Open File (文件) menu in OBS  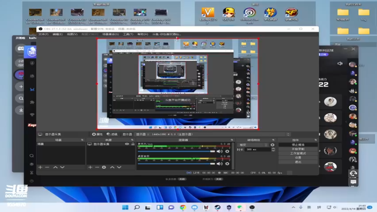tap(43, 34)
